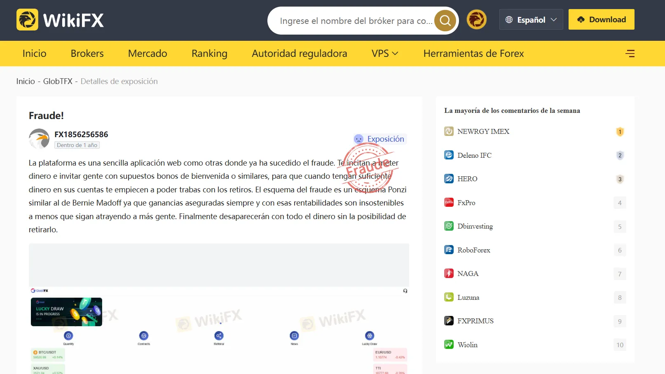Open the Español language dropdown
This screenshot has height=374, width=665.
click(531, 19)
